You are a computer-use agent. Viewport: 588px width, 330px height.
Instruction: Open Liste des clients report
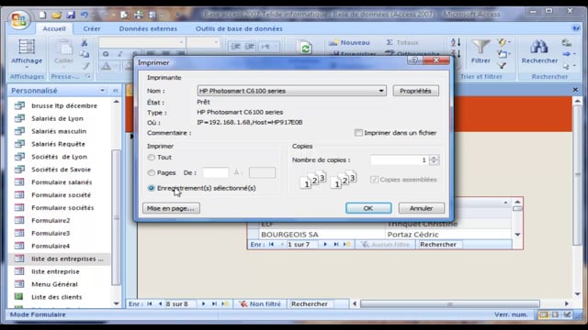(x=57, y=297)
